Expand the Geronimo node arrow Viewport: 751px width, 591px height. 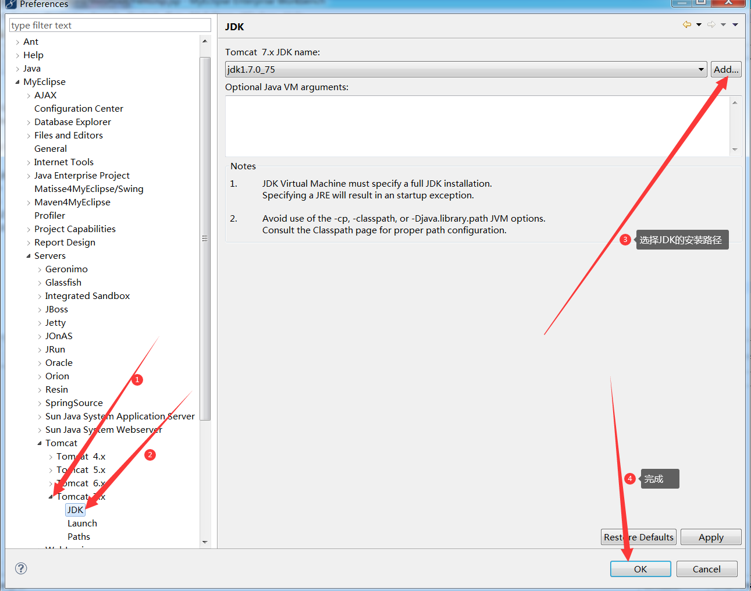(40, 269)
